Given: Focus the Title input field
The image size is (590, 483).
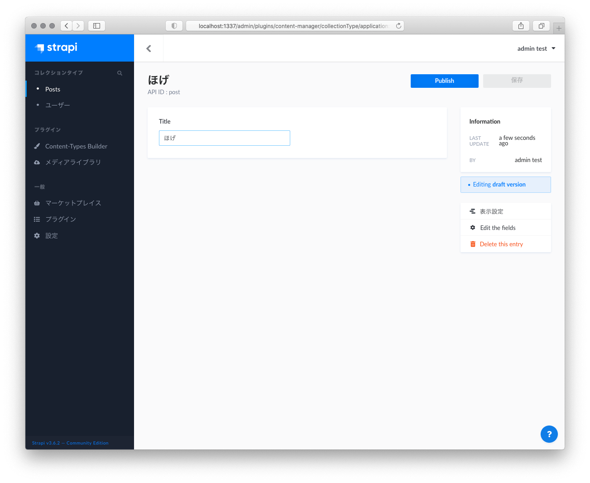Looking at the screenshot, I should (224, 138).
